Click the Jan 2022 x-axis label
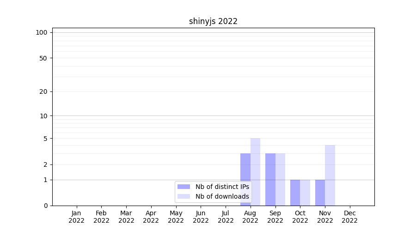Viewport: 416px width, 231px height. 76,217
